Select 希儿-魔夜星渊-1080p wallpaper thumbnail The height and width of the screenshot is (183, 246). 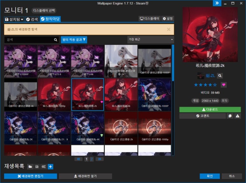(54, 95)
